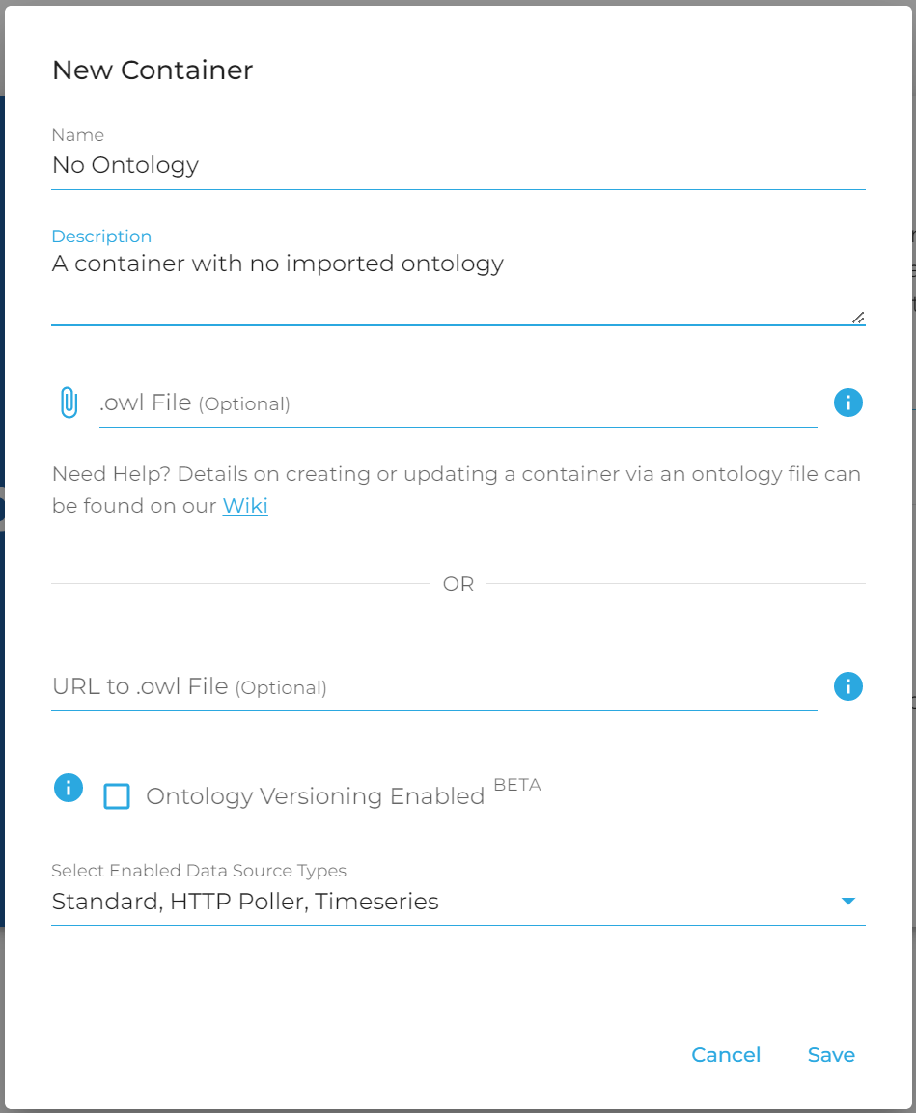Click the paperclip file attachment icon

(x=68, y=403)
